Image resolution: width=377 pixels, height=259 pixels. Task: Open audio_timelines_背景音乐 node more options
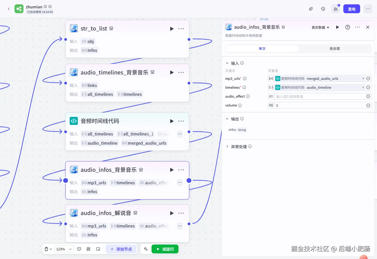coord(181,72)
